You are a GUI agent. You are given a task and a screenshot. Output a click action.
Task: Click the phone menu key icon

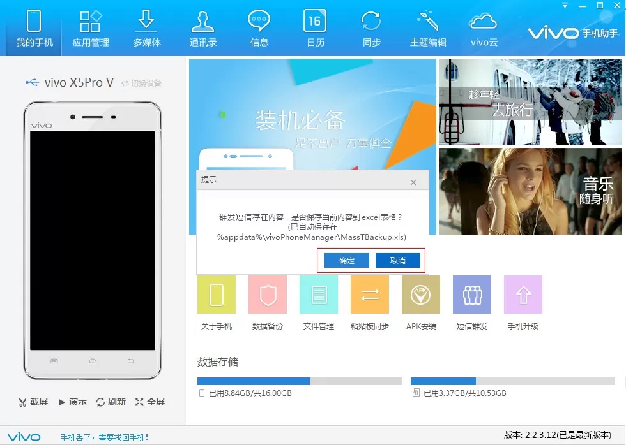[x=54, y=361]
